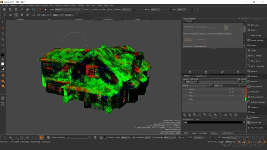The height and width of the screenshot is (150, 267).
Task: Click the Channels palette icon
Action: [249, 25]
